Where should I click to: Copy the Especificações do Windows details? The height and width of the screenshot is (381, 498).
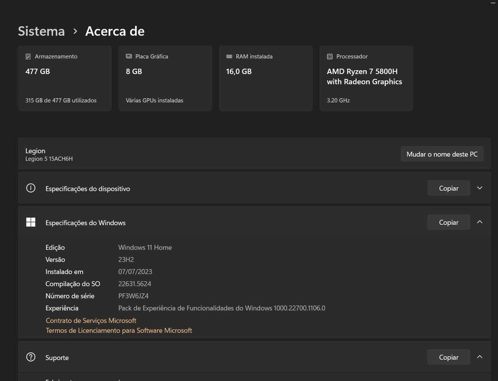coord(448,223)
